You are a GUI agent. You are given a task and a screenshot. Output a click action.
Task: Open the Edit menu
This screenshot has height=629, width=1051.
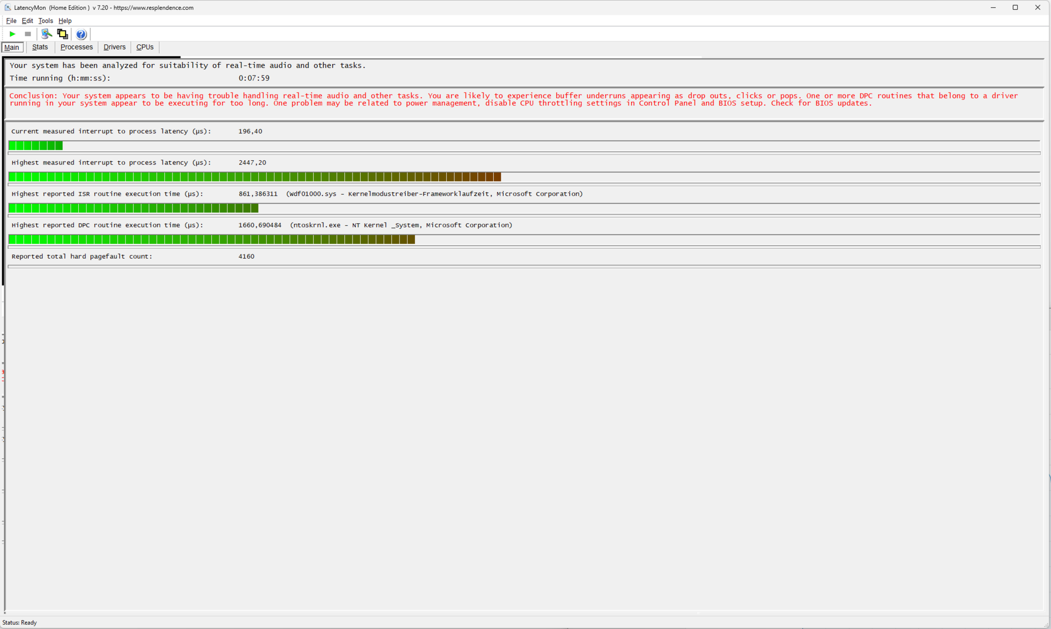[x=27, y=21]
